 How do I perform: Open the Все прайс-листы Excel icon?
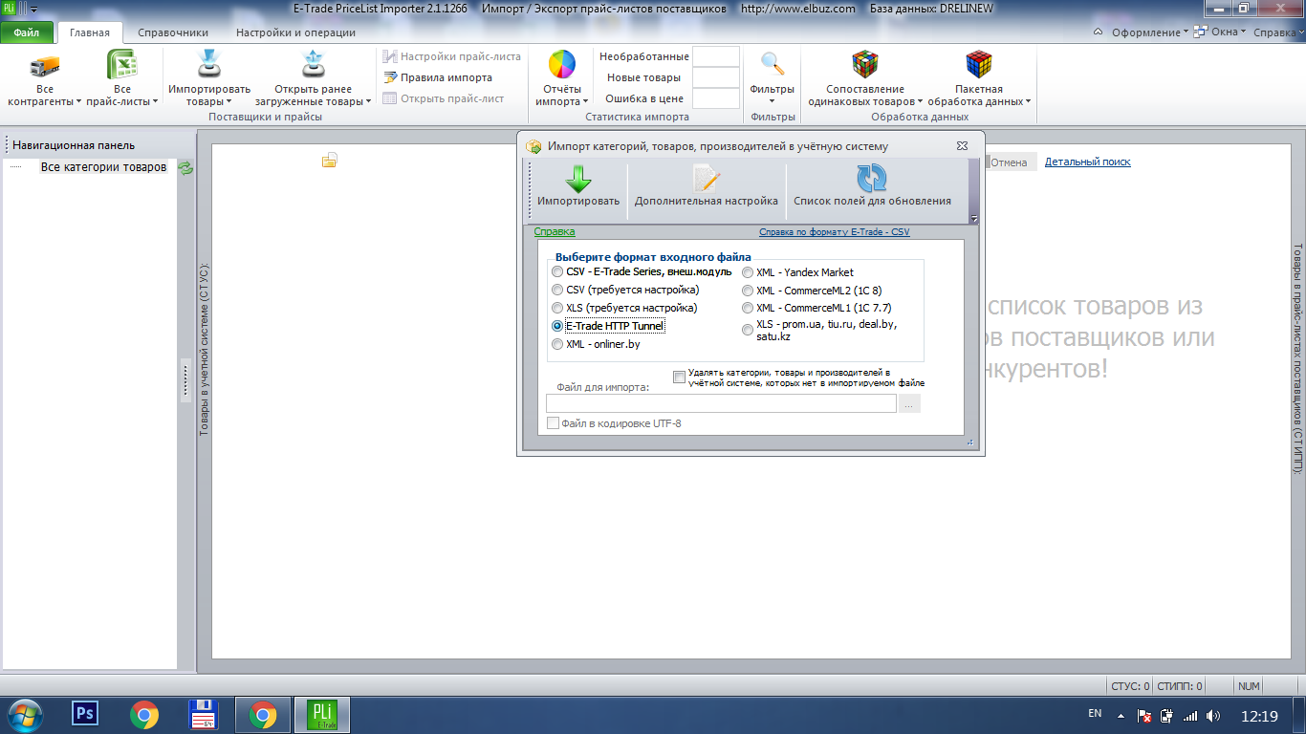click(x=121, y=65)
